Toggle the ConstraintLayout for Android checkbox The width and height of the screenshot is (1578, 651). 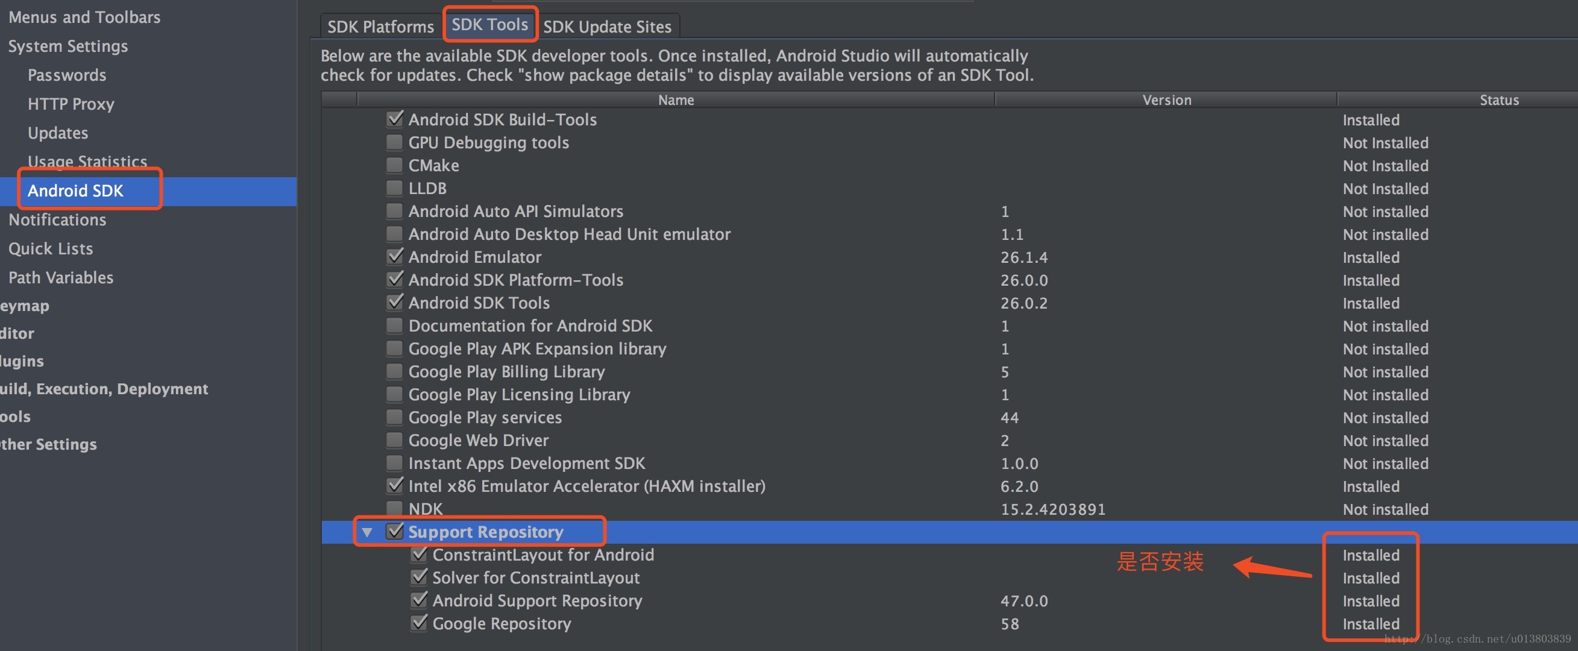(x=419, y=555)
